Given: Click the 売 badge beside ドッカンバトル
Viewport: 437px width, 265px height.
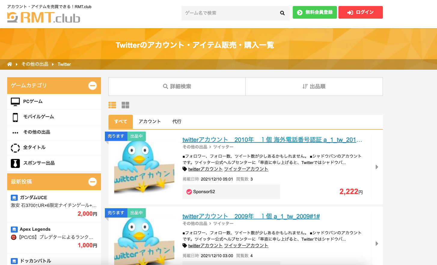Looking at the screenshot, I should pyautogui.click(x=14, y=261).
